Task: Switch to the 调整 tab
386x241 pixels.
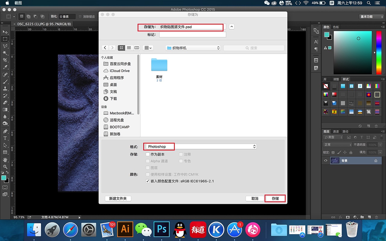Action: pyautogui.click(x=336, y=79)
